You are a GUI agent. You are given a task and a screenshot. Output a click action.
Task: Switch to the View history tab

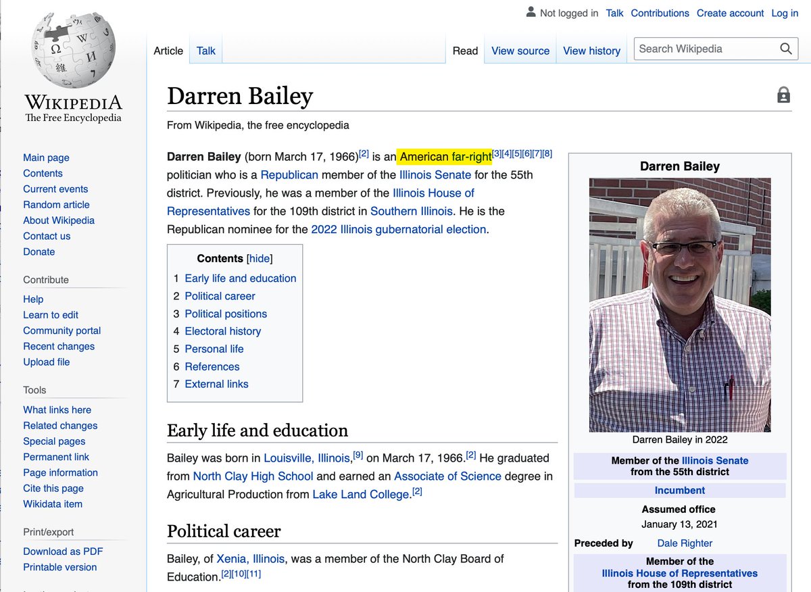591,51
